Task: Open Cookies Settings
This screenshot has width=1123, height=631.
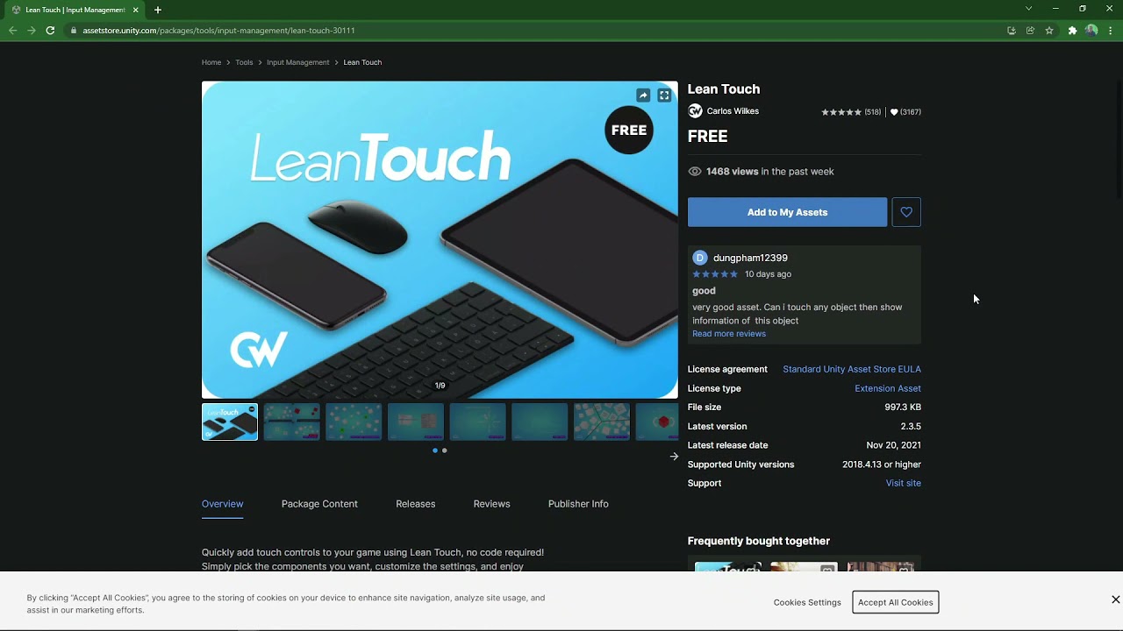Action: [x=807, y=602]
